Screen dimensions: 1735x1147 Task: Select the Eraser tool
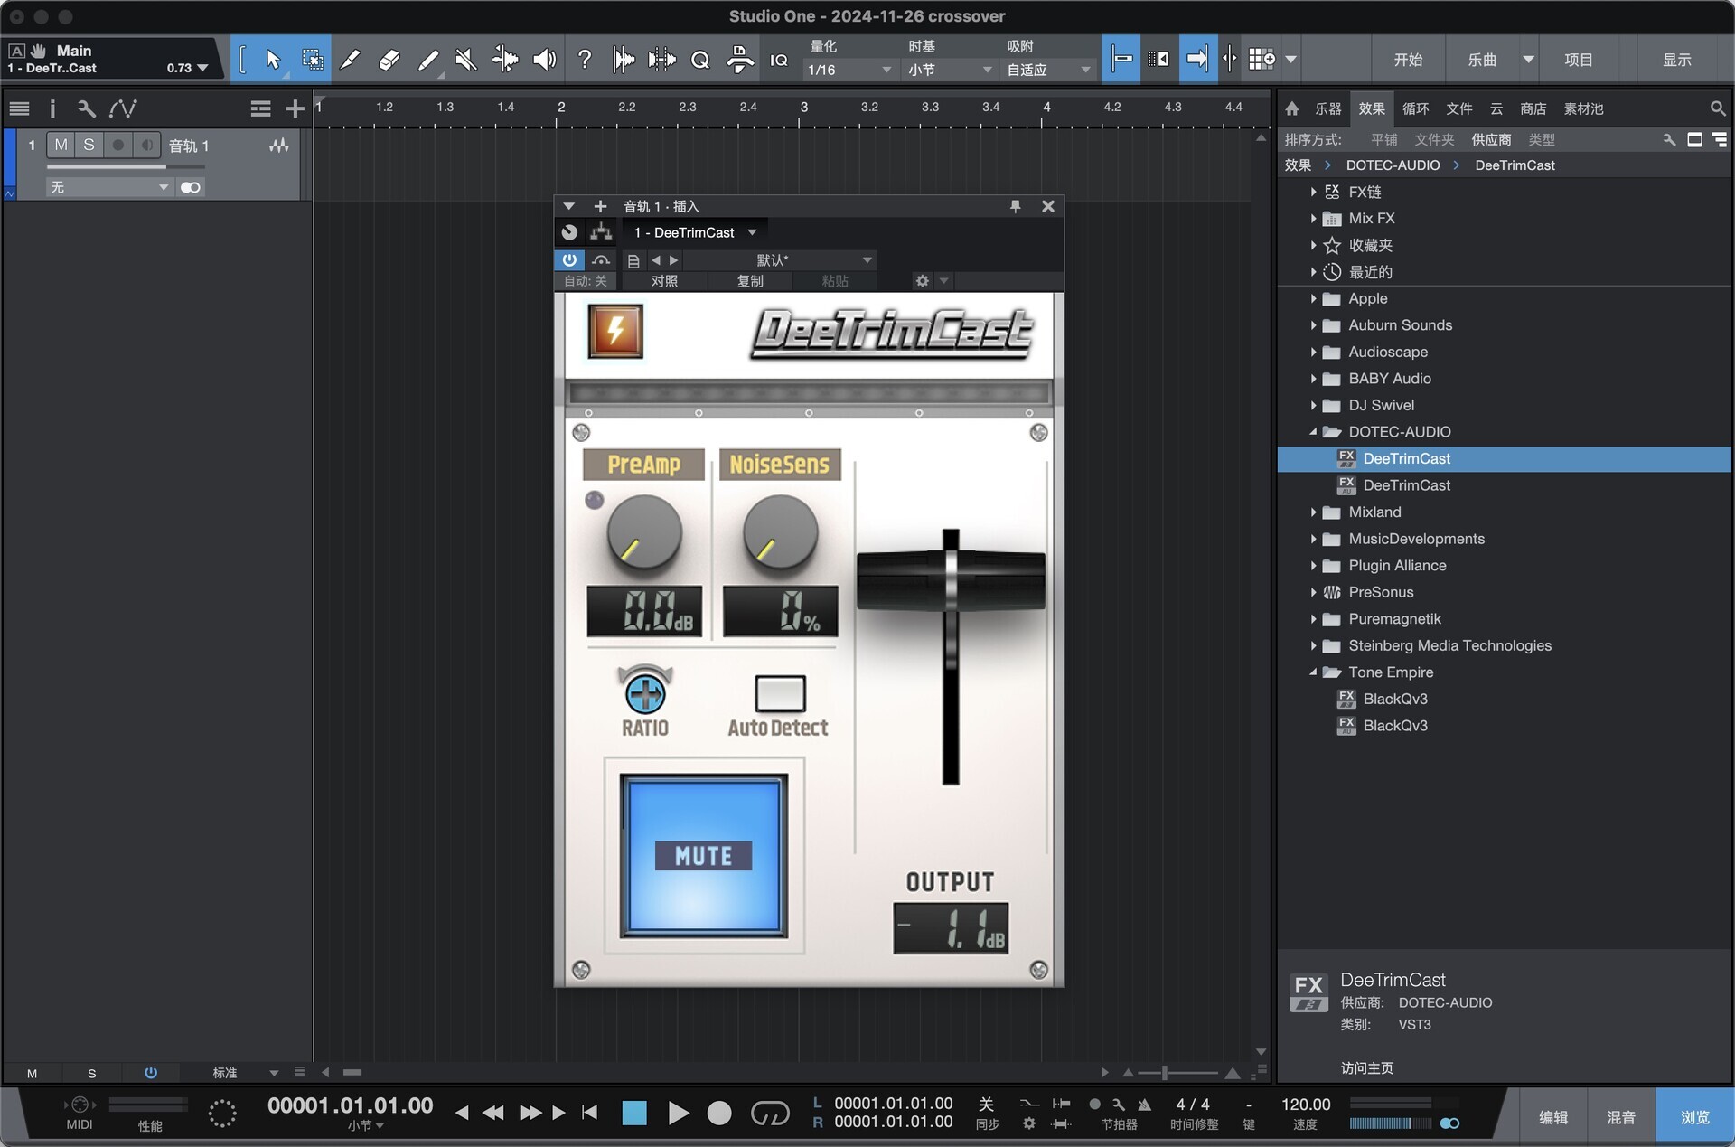pyautogui.click(x=389, y=60)
